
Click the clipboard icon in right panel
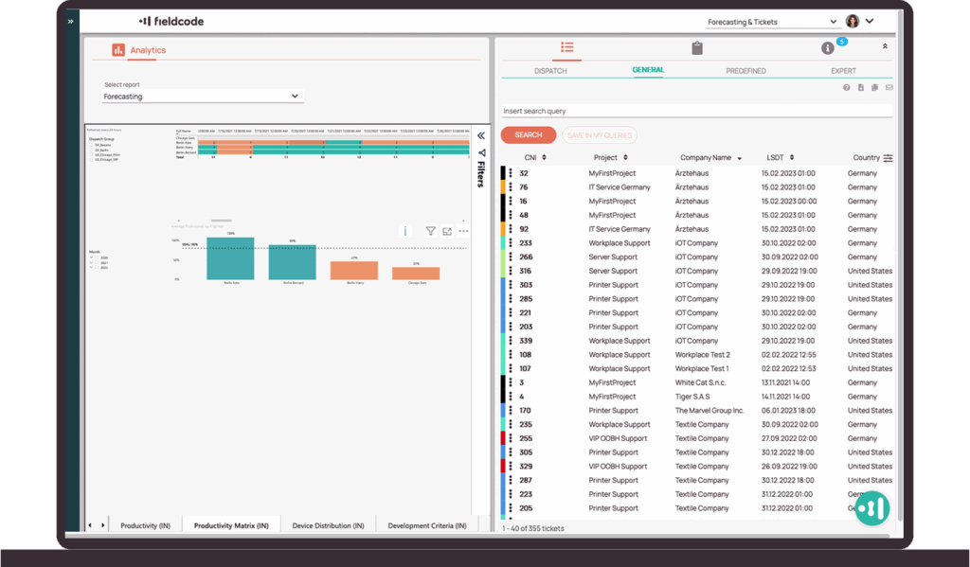(x=697, y=48)
